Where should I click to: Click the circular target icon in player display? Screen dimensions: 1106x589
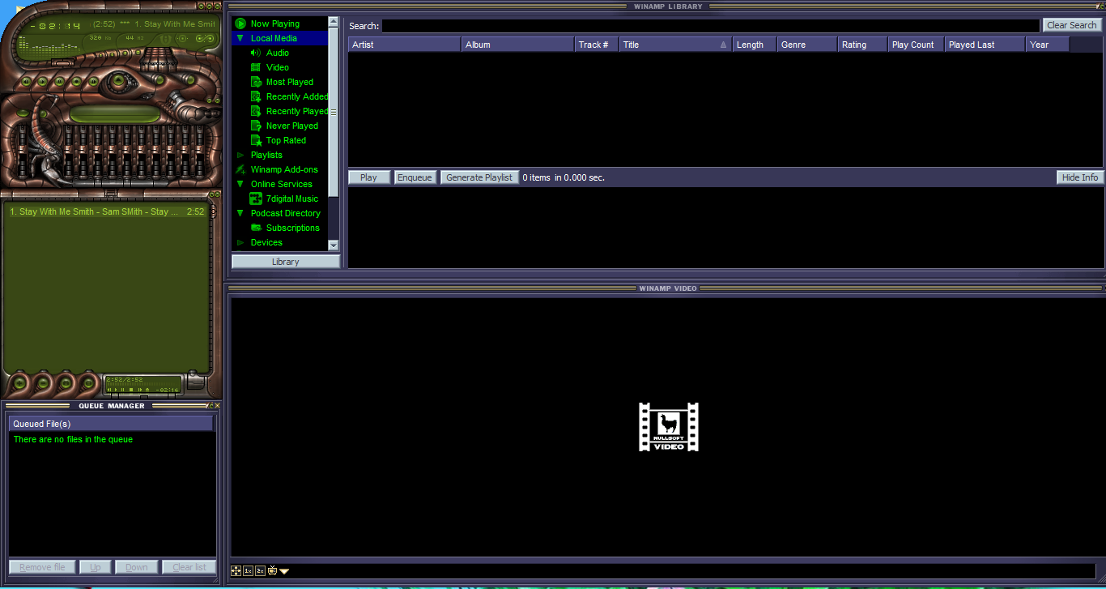(182, 38)
